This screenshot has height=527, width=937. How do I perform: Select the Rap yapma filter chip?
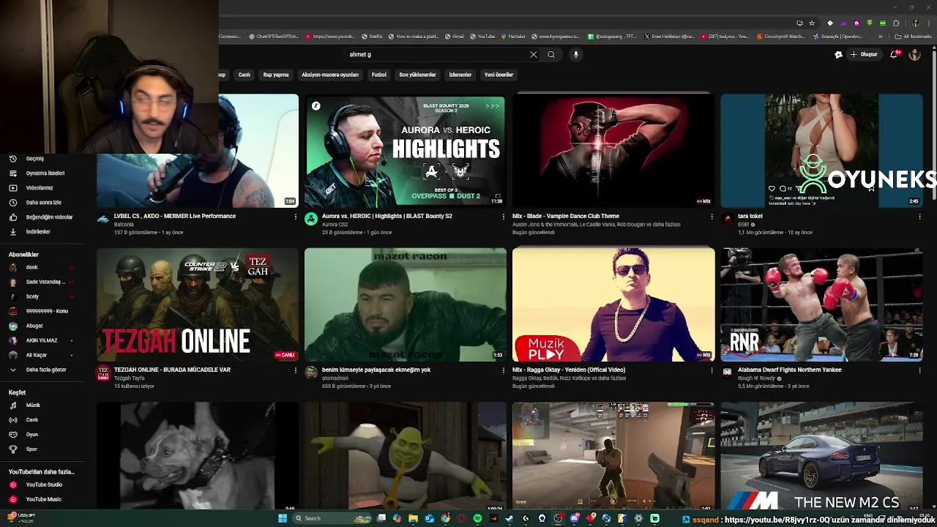click(276, 75)
